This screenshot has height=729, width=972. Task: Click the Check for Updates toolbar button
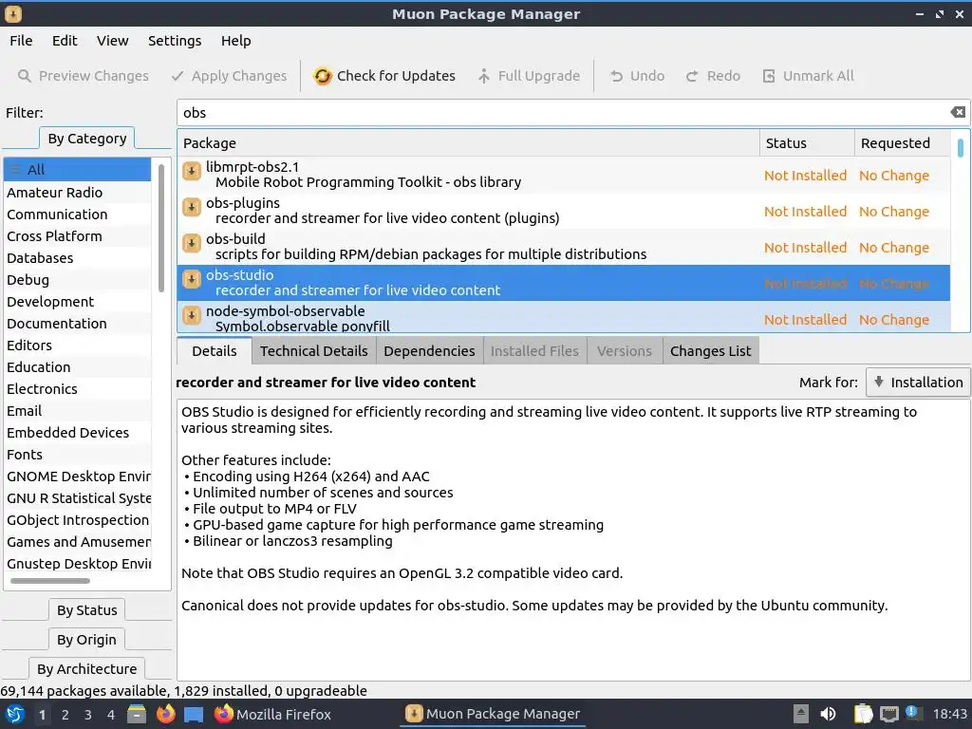pyautogui.click(x=384, y=76)
